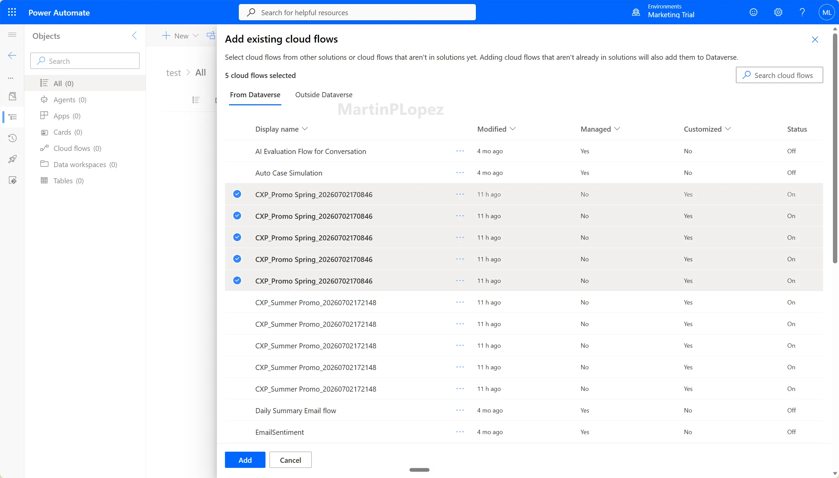This screenshot has width=839, height=478.
Task: Select Cards (0) in Objects tree
Action: (85, 132)
